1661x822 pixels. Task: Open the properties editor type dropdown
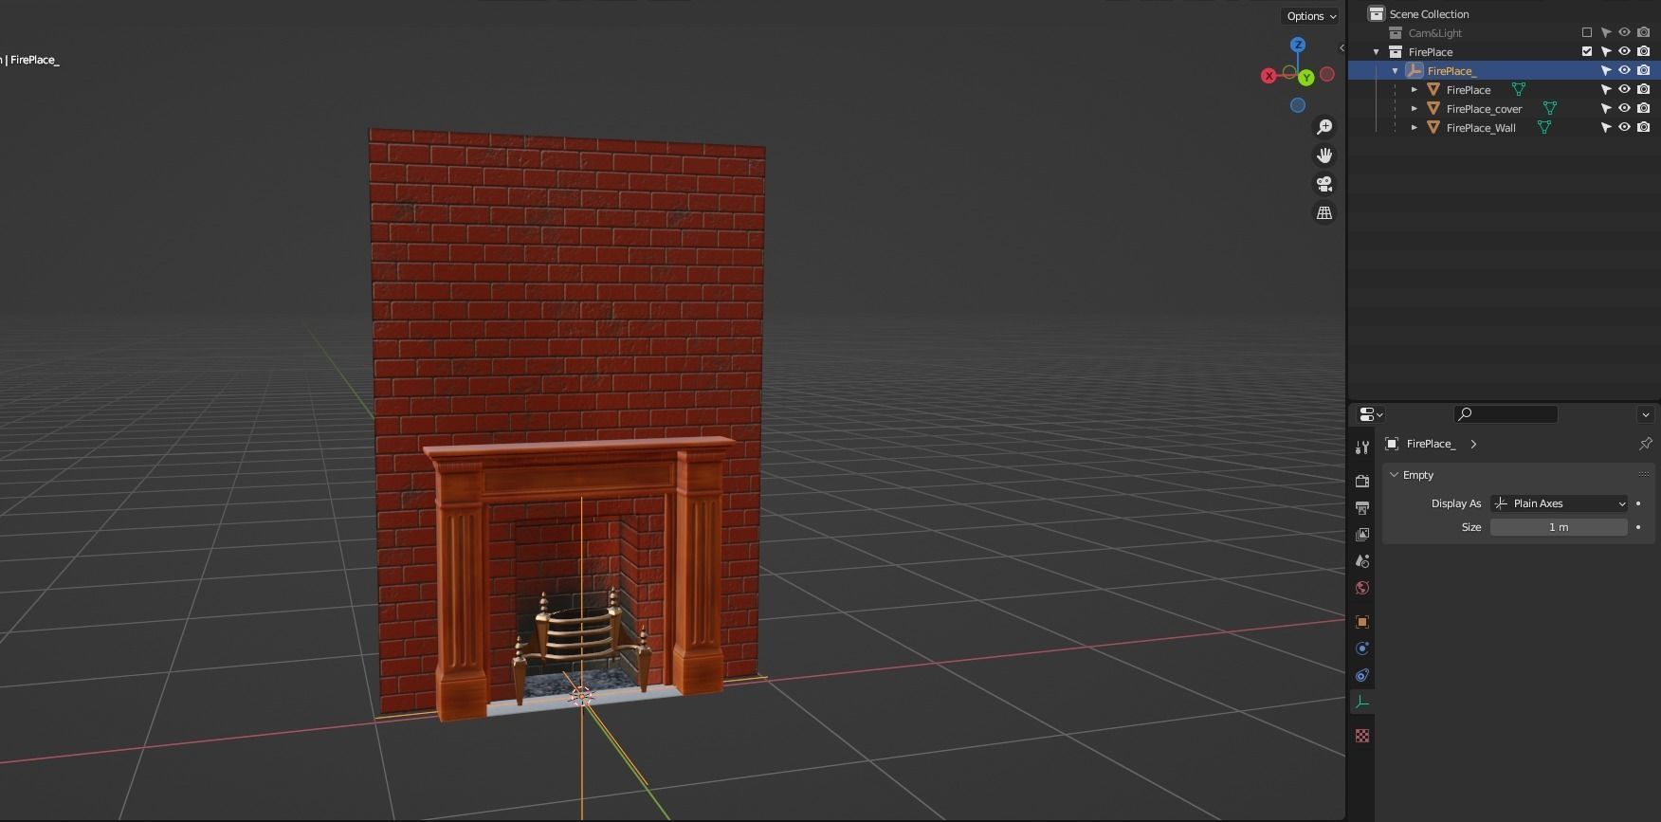1371,414
